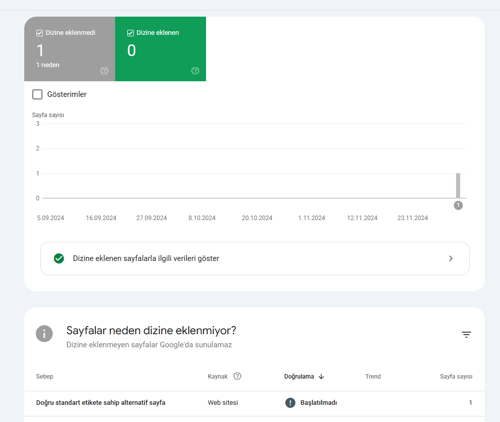Sort by the Doğrulama column header

(x=299, y=377)
